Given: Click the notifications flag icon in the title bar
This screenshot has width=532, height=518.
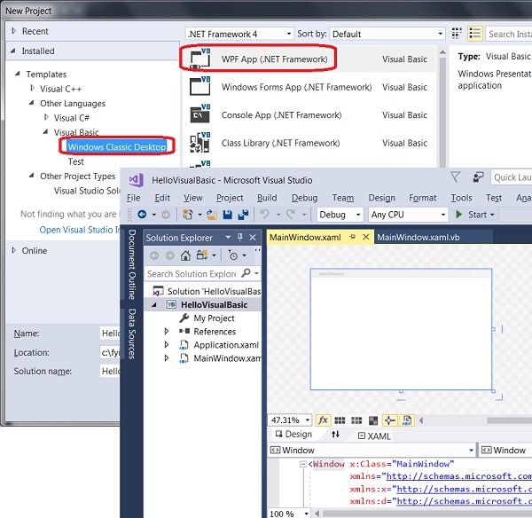Looking at the screenshot, I should (456, 177).
